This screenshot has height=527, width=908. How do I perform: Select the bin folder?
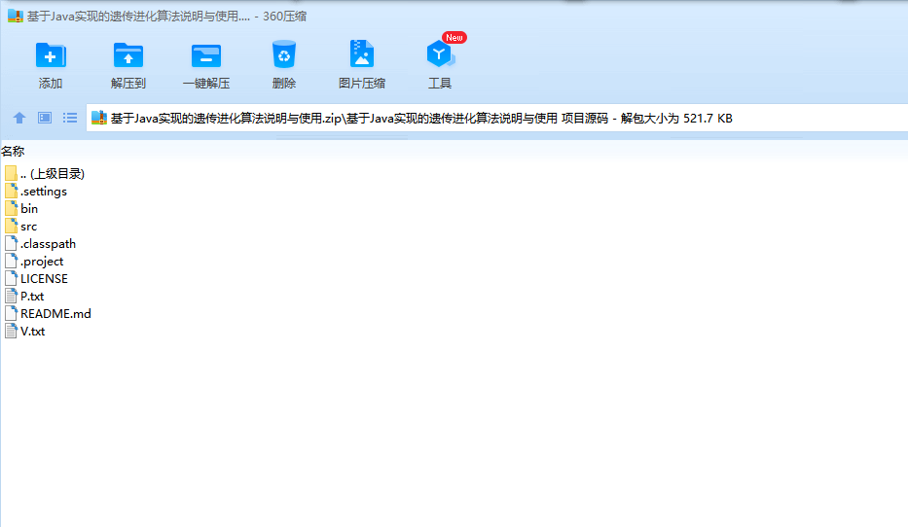tap(21, 208)
